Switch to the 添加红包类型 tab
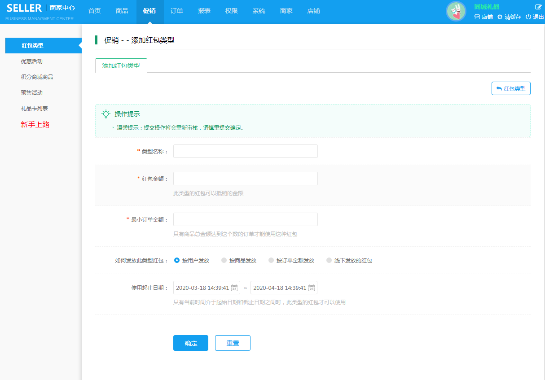The image size is (545, 380). point(121,66)
